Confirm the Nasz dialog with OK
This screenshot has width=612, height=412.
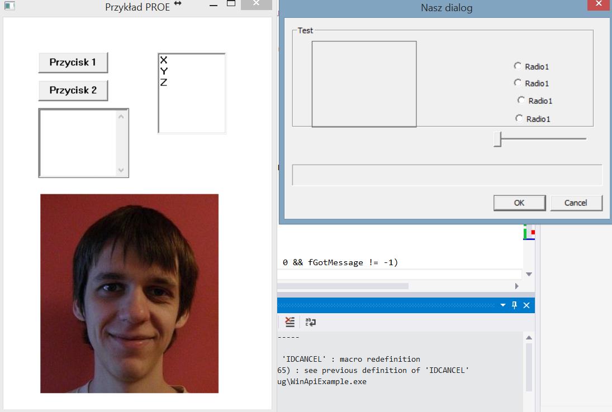pos(519,203)
